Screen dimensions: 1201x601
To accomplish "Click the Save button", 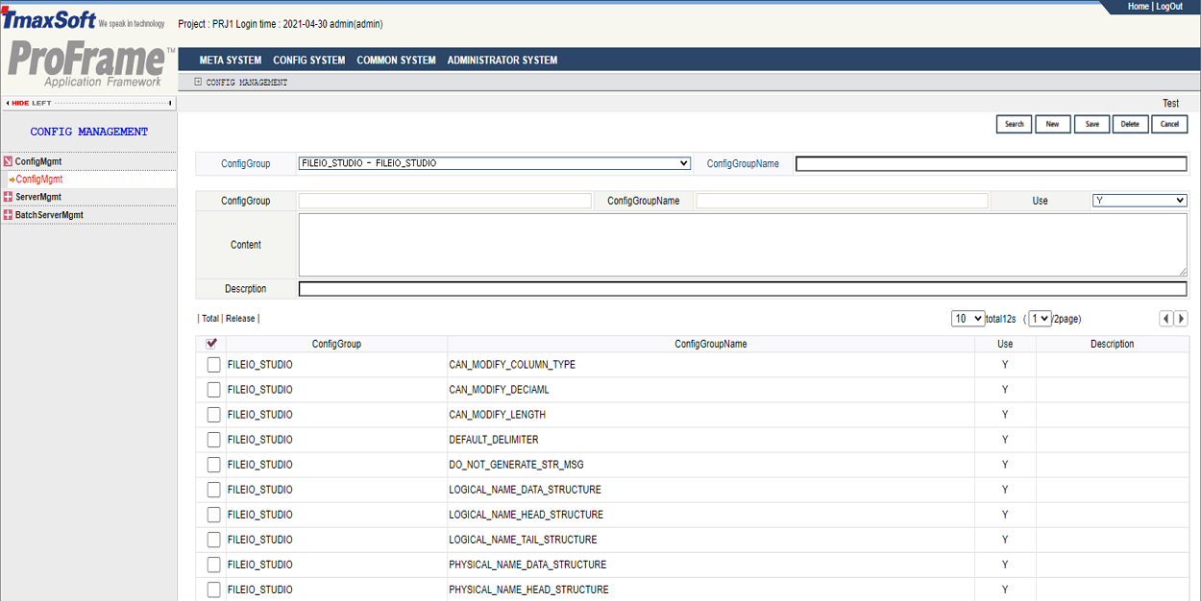I will click(1091, 124).
